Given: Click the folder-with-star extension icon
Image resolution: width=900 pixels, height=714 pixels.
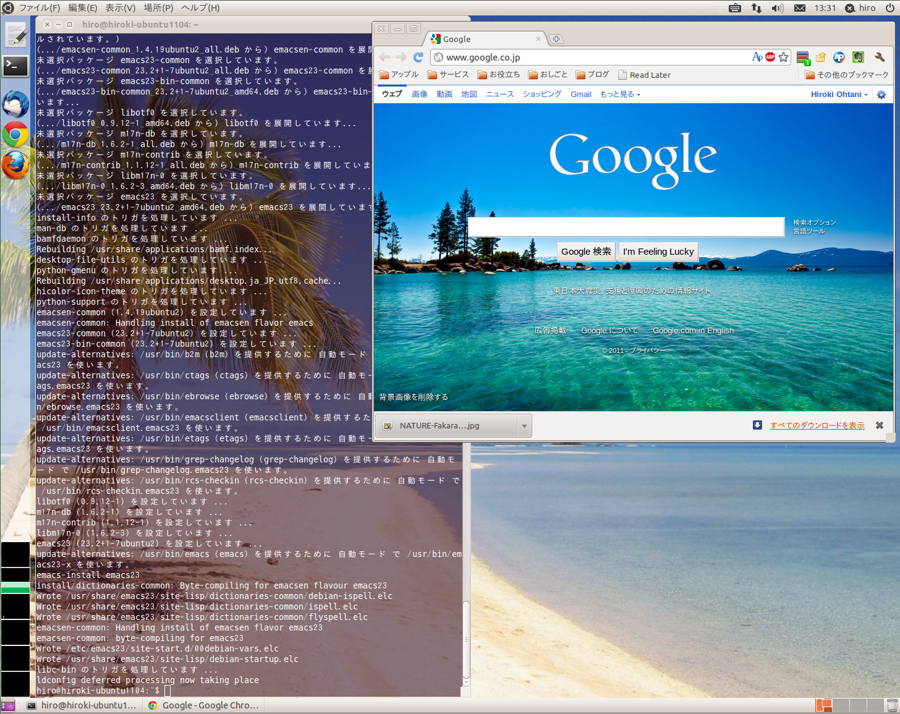Looking at the screenshot, I should click(x=820, y=57).
